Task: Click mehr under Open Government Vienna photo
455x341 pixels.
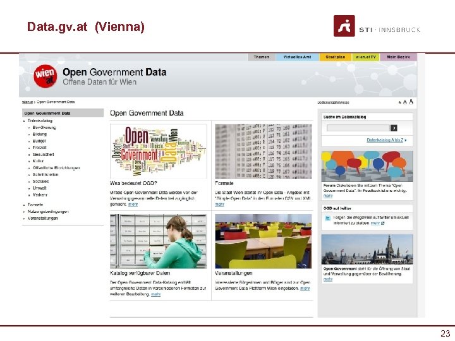Action: tap(328, 279)
